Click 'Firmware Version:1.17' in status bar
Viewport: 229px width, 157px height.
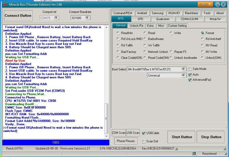coord(75,148)
